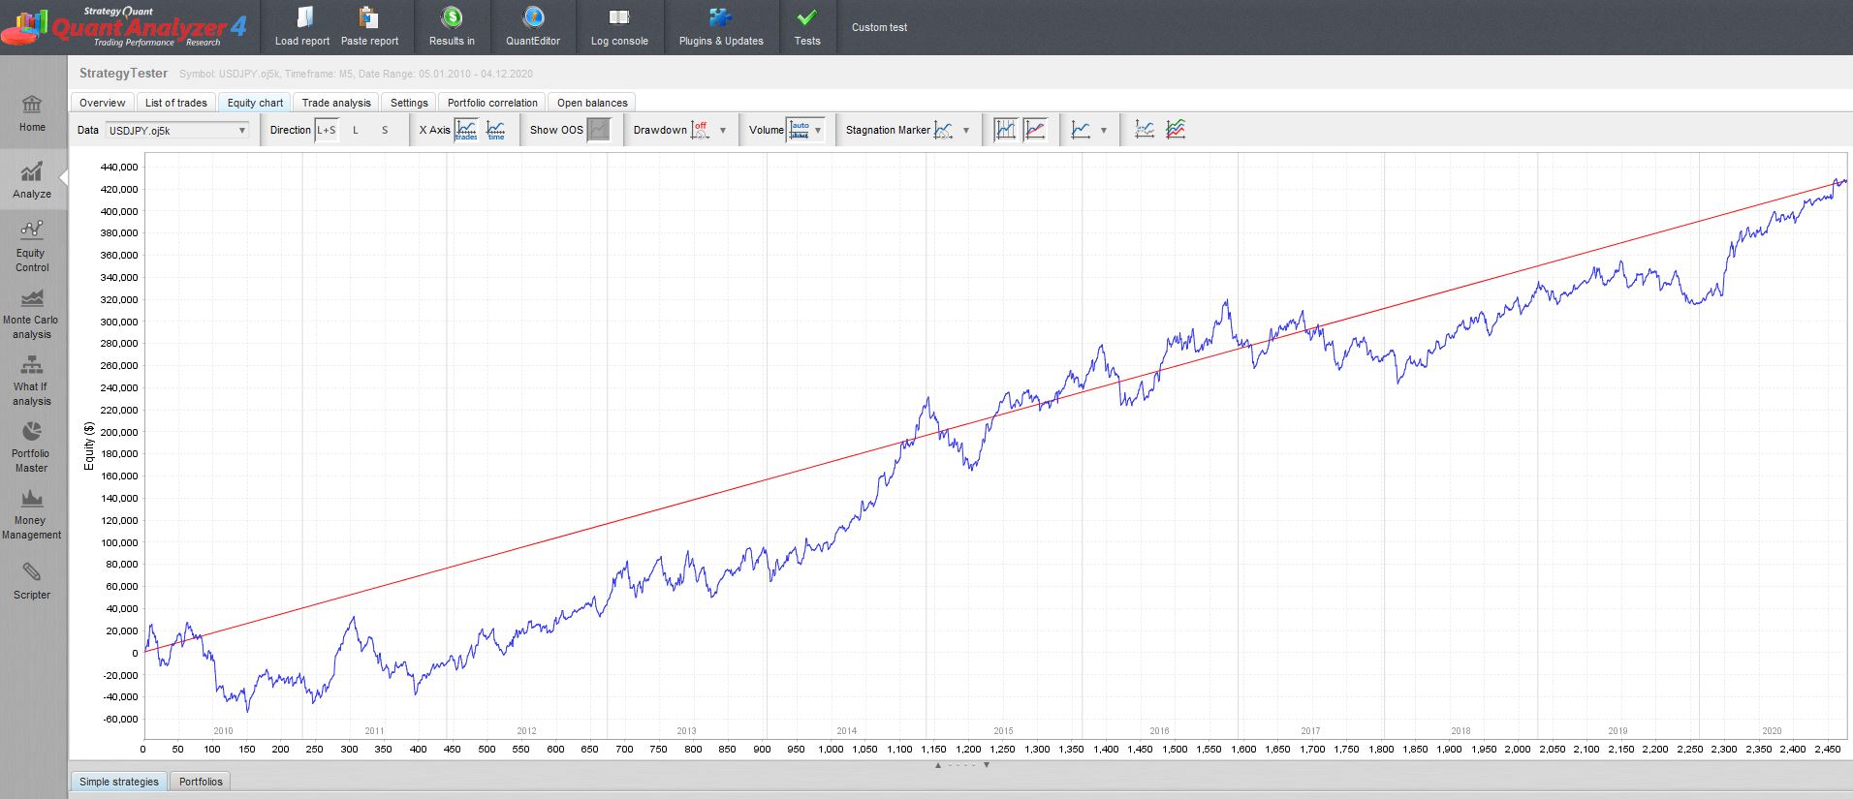Toggle the Show OOS button

tap(599, 130)
